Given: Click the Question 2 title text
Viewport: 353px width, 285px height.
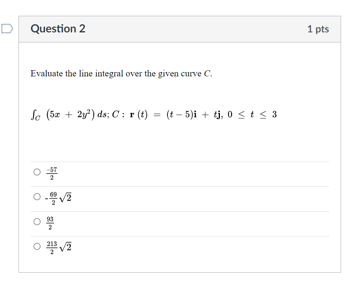Looking at the screenshot, I should [58, 29].
